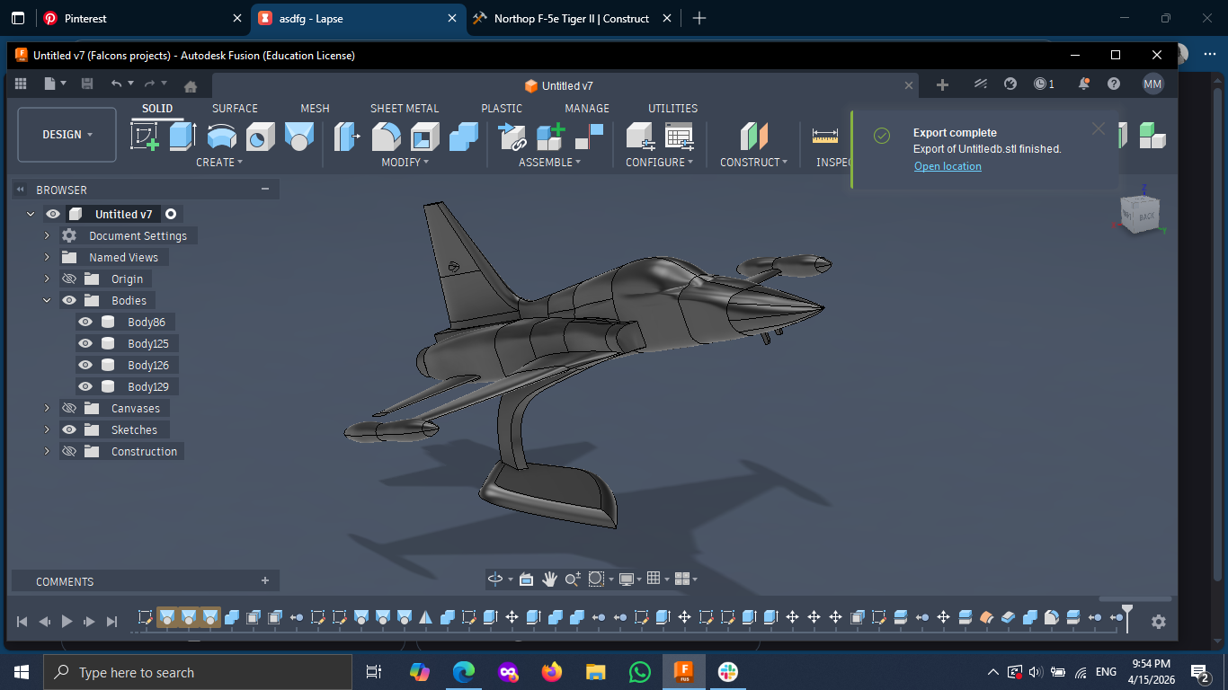Select the UTILITIES tab
Image resolution: width=1228 pixels, height=690 pixels.
[x=672, y=108]
